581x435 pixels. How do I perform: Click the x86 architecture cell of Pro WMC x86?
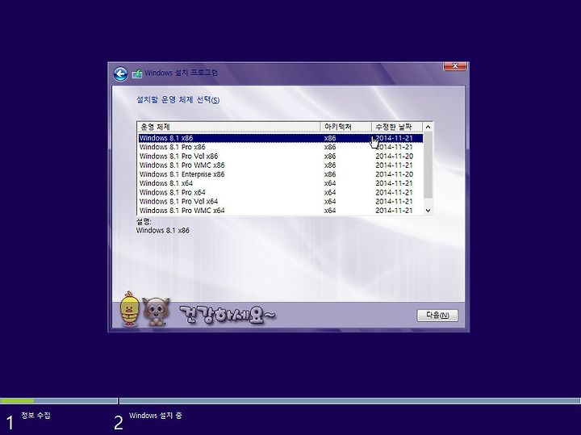click(330, 165)
